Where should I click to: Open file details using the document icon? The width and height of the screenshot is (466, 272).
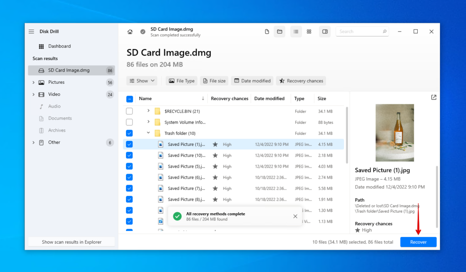click(267, 31)
